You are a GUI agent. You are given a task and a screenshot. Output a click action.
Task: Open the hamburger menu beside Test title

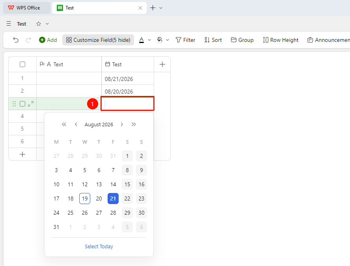(x=9, y=24)
